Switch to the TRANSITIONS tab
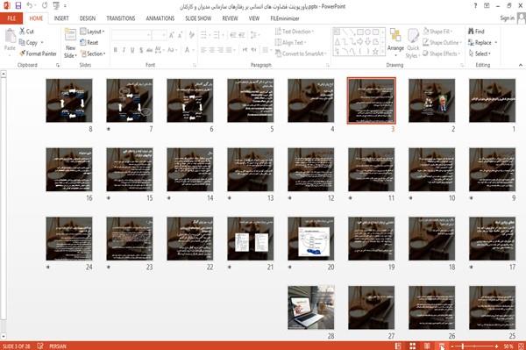 [x=121, y=18]
